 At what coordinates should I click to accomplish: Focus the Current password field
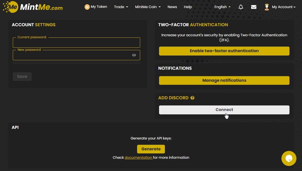coord(76,43)
